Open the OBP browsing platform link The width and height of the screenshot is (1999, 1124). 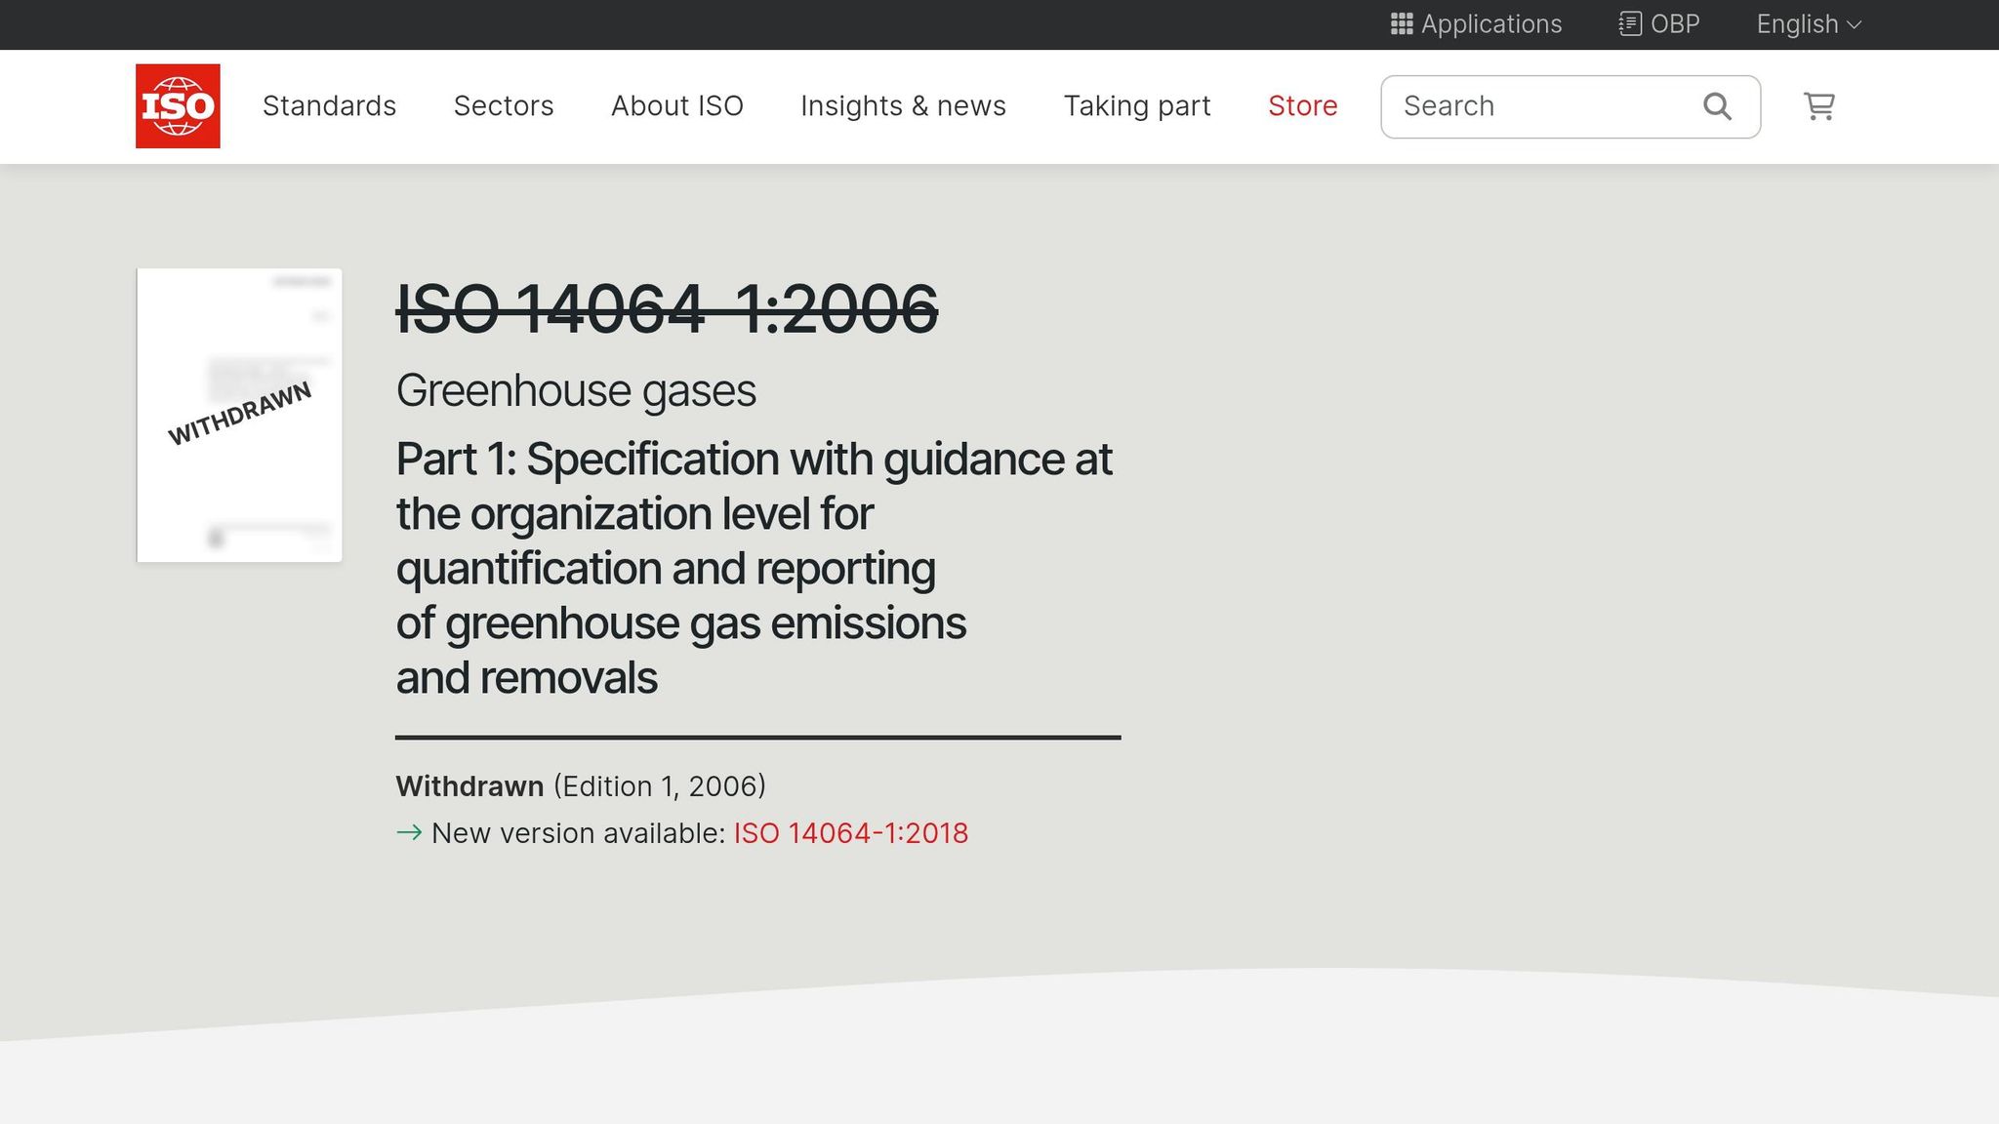click(1659, 24)
